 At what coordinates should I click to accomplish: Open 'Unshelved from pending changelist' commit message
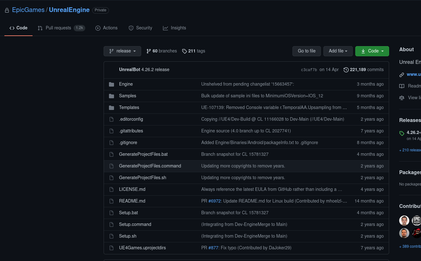tap(248, 84)
